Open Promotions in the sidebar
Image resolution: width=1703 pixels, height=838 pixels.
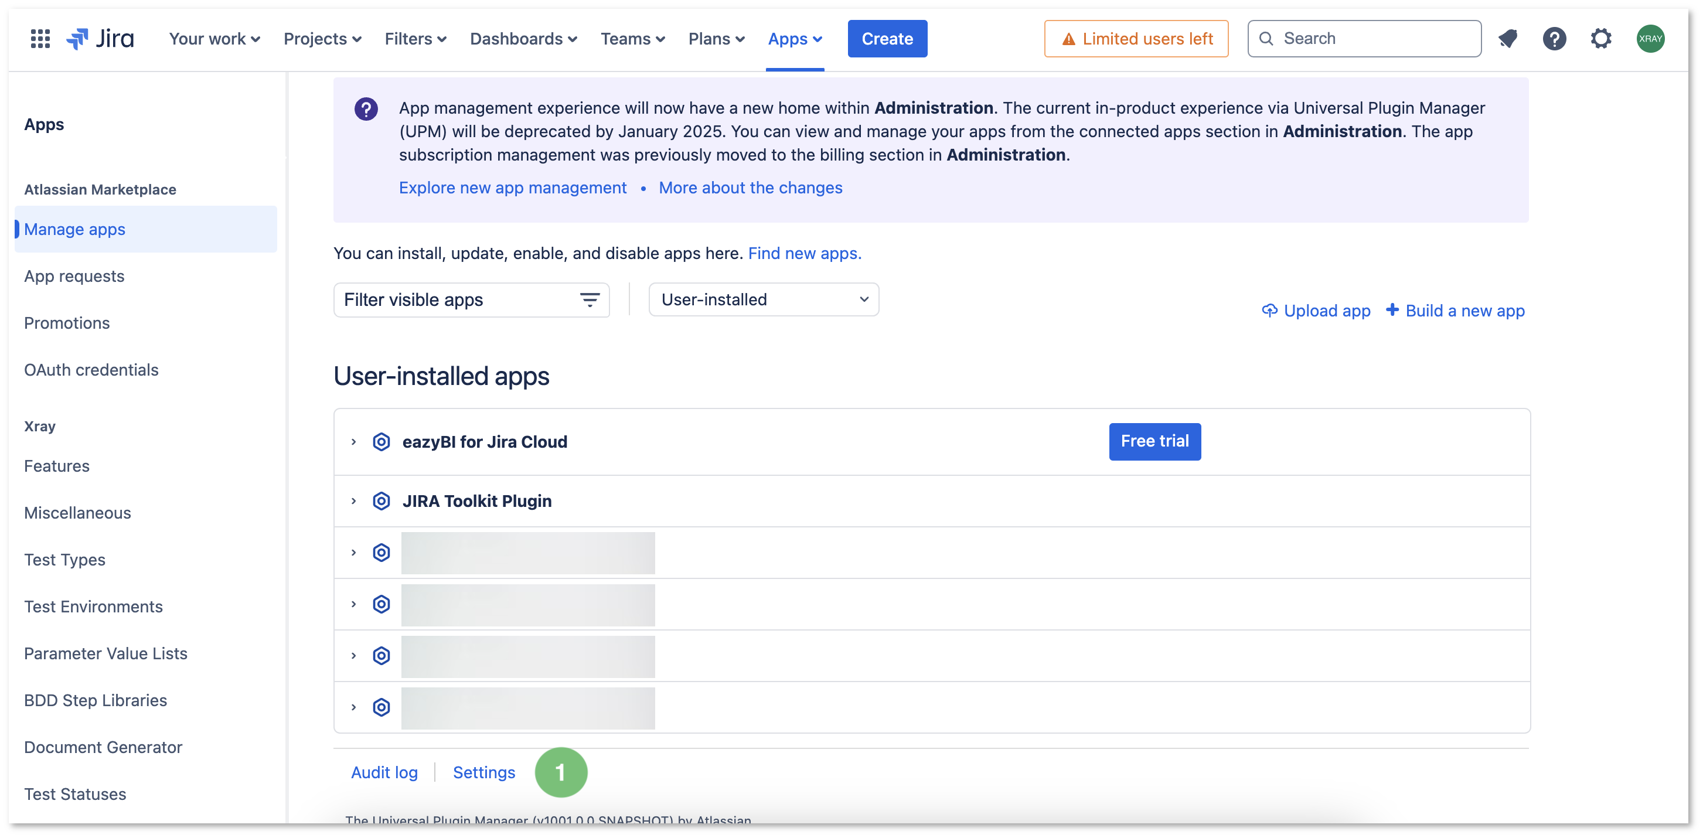click(x=67, y=323)
